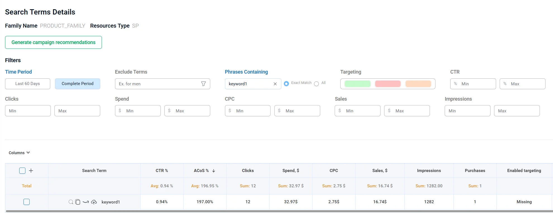Click the green Targeting swatch
The image size is (553, 213).
(358, 84)
